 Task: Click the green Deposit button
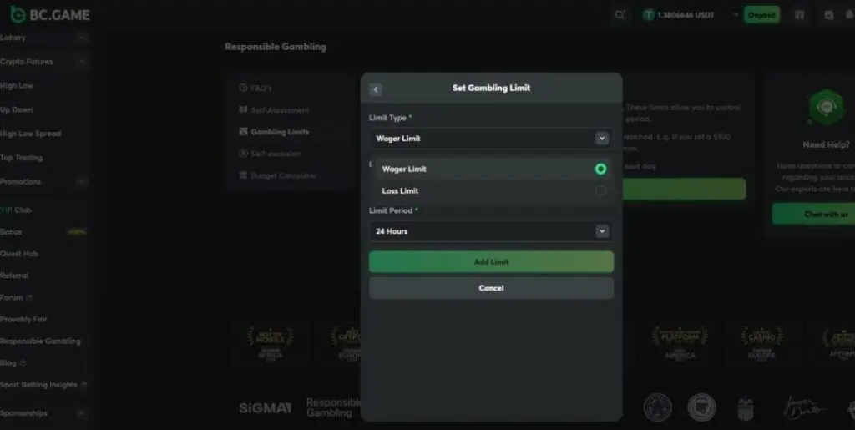[x=761, y=15]
